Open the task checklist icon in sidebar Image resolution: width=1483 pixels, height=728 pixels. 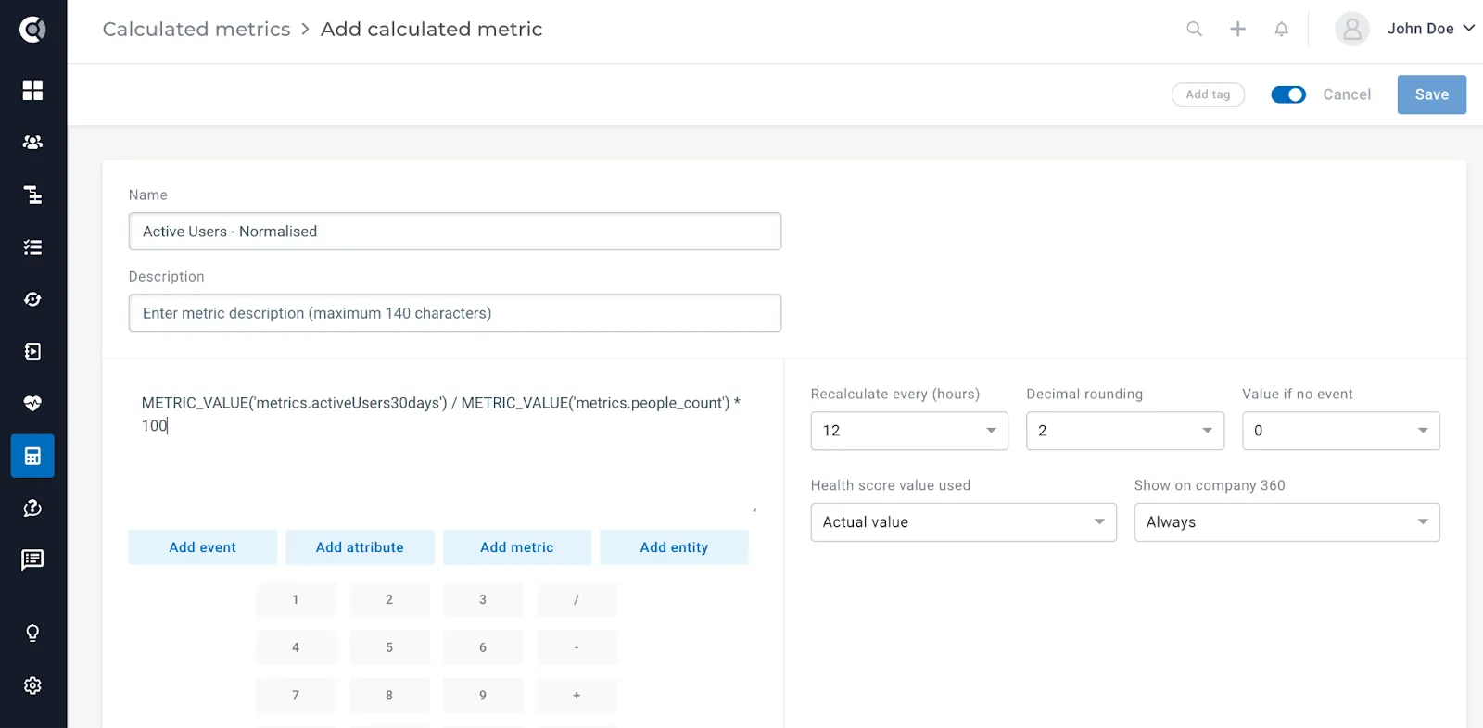(32, 247)
